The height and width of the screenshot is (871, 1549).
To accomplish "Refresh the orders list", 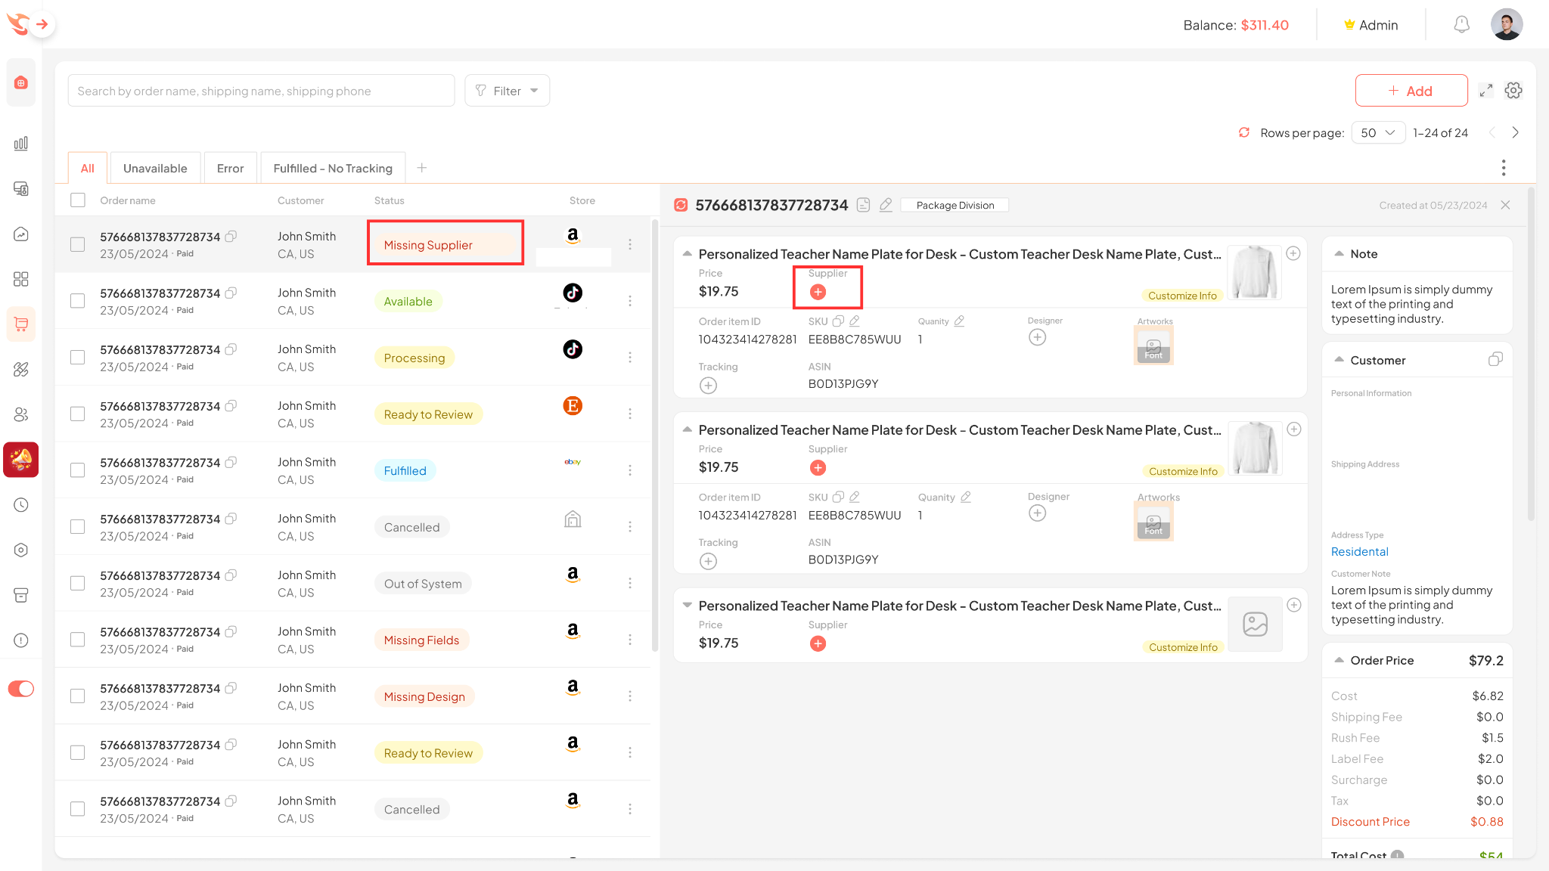I will point(1244,132).
